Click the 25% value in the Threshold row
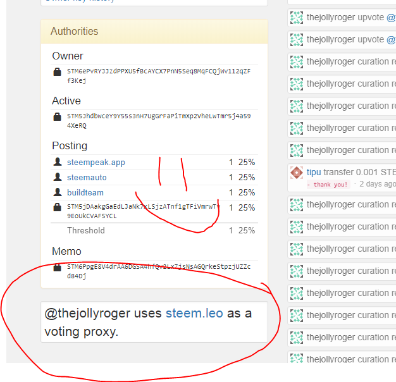The height and width of the screenshot is (382, 396). 247,230
